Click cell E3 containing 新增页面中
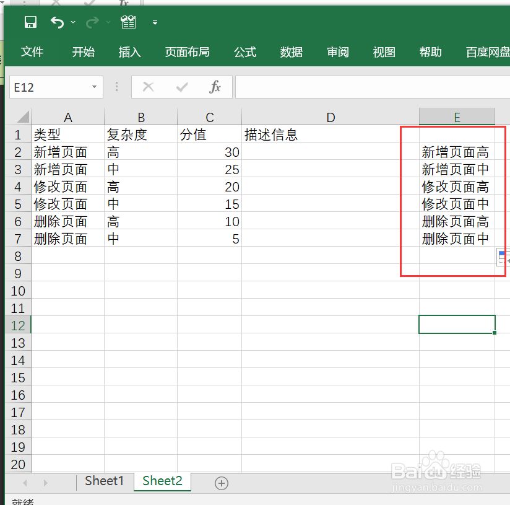 457,169
